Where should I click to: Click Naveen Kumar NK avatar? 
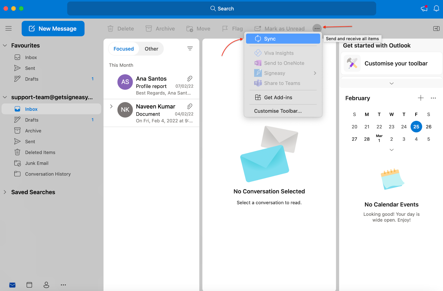(125, 110)
